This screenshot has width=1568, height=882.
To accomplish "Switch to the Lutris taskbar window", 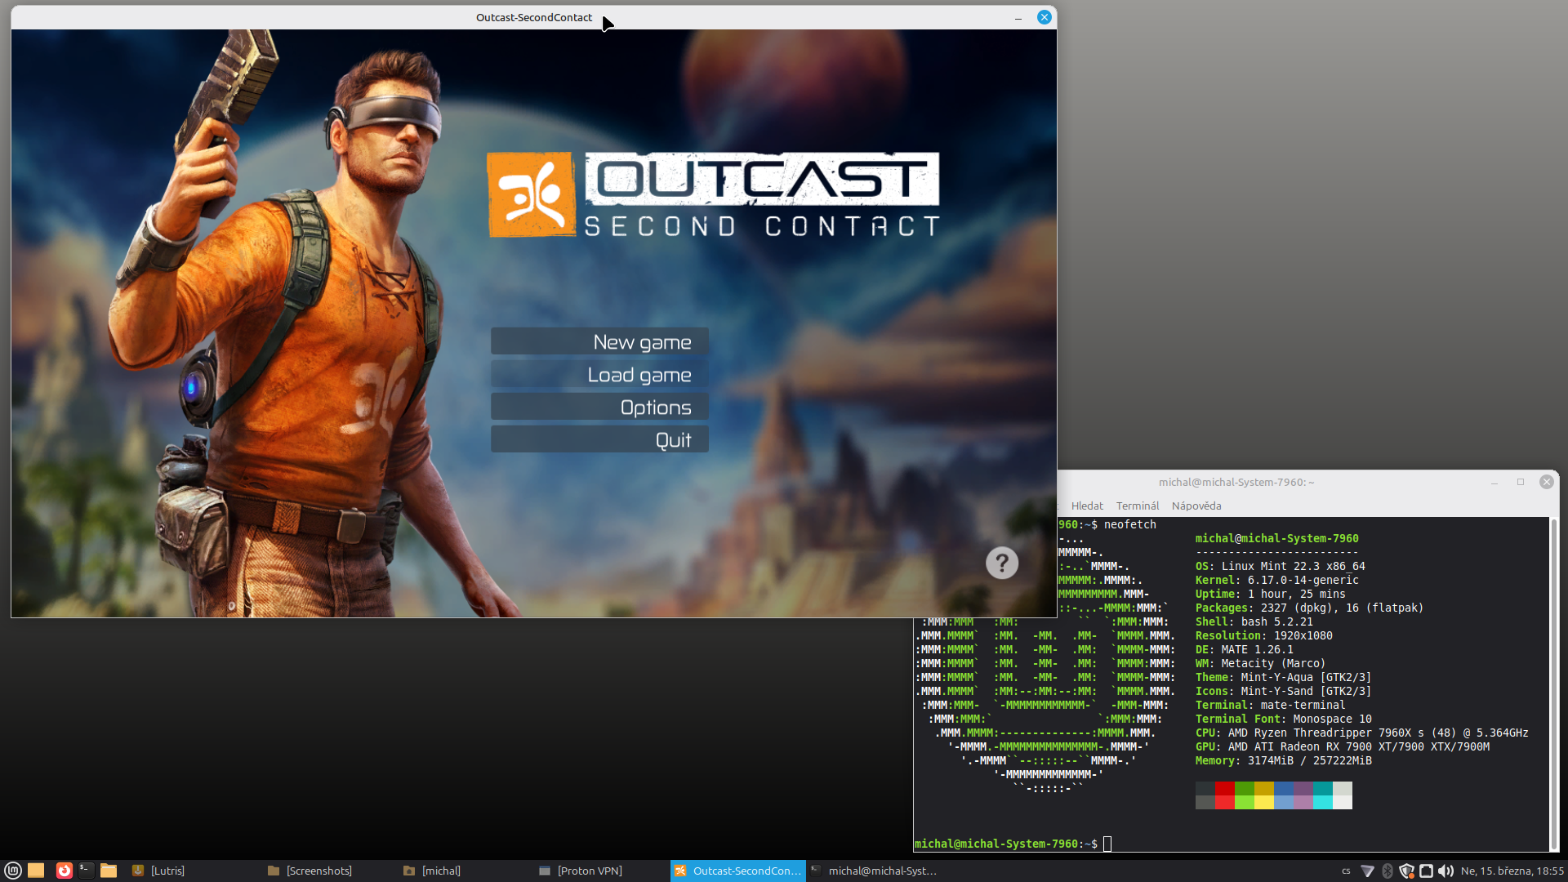I will click(167, 871).
